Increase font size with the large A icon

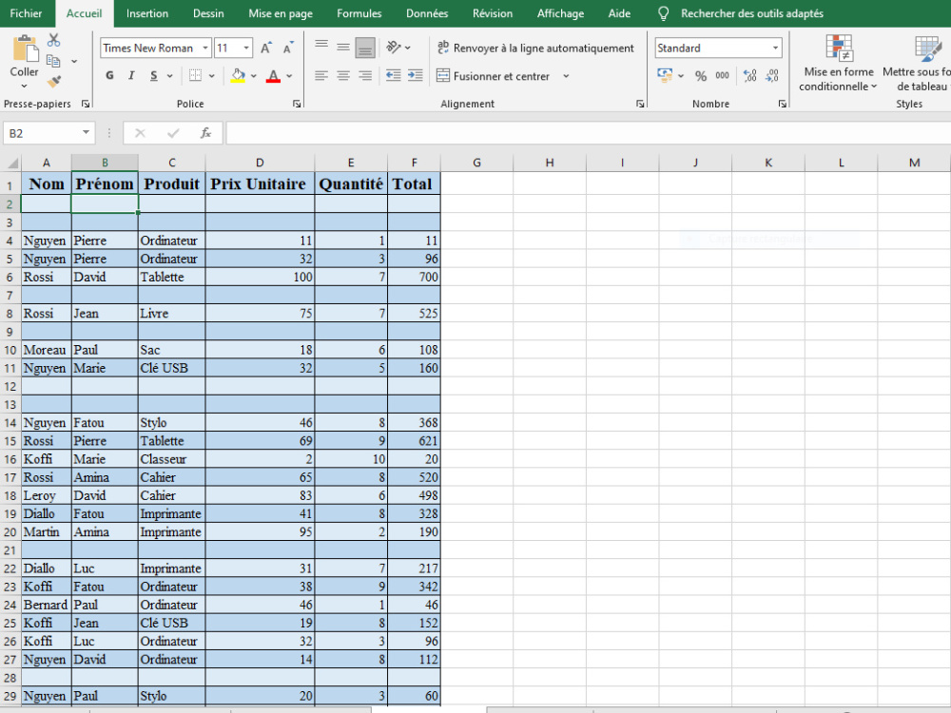[x=265, y=48]
